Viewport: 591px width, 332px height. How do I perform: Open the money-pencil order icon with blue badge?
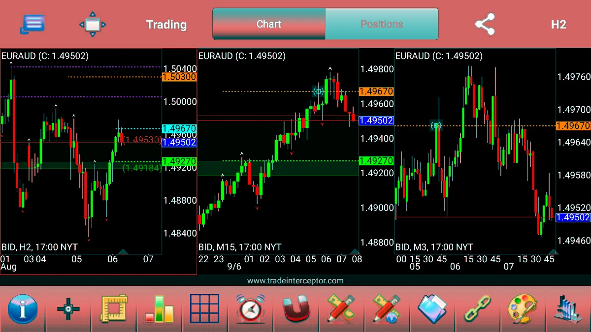(387, 309)
